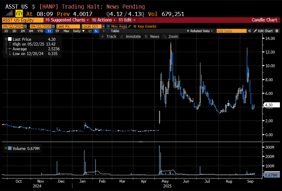Click the ASST US Equity security field
This screenshot has width=282, height=191.
[23, 20]
